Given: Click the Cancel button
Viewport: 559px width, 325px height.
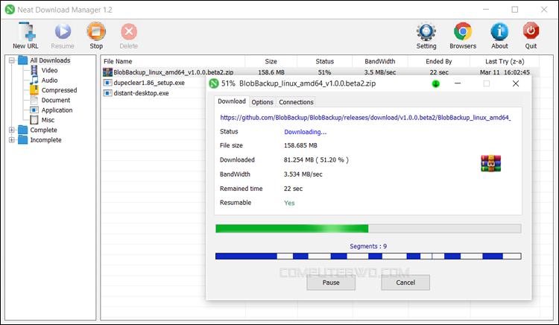Looking at the screenshot, I should coord(405,283).
